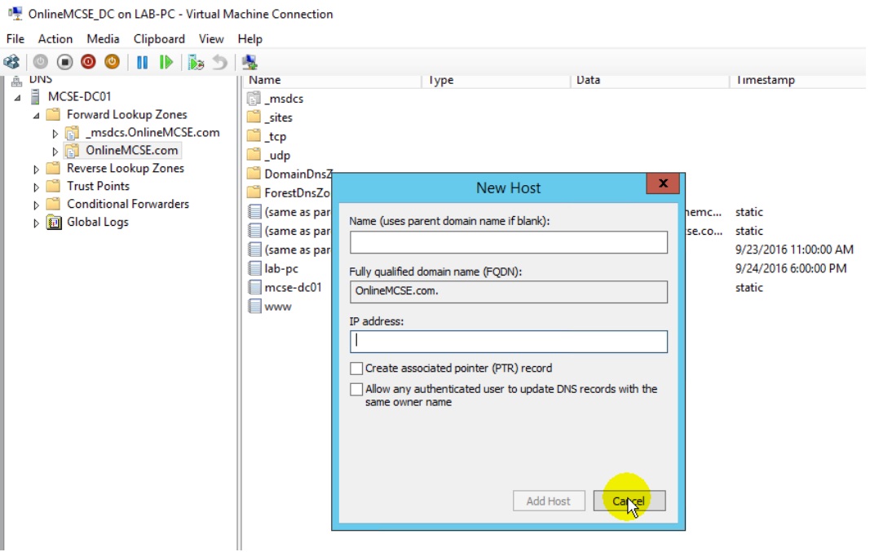Turn off the VM with the black stop icon
Screen dimensions: 870x552
[x=64, y=62]
